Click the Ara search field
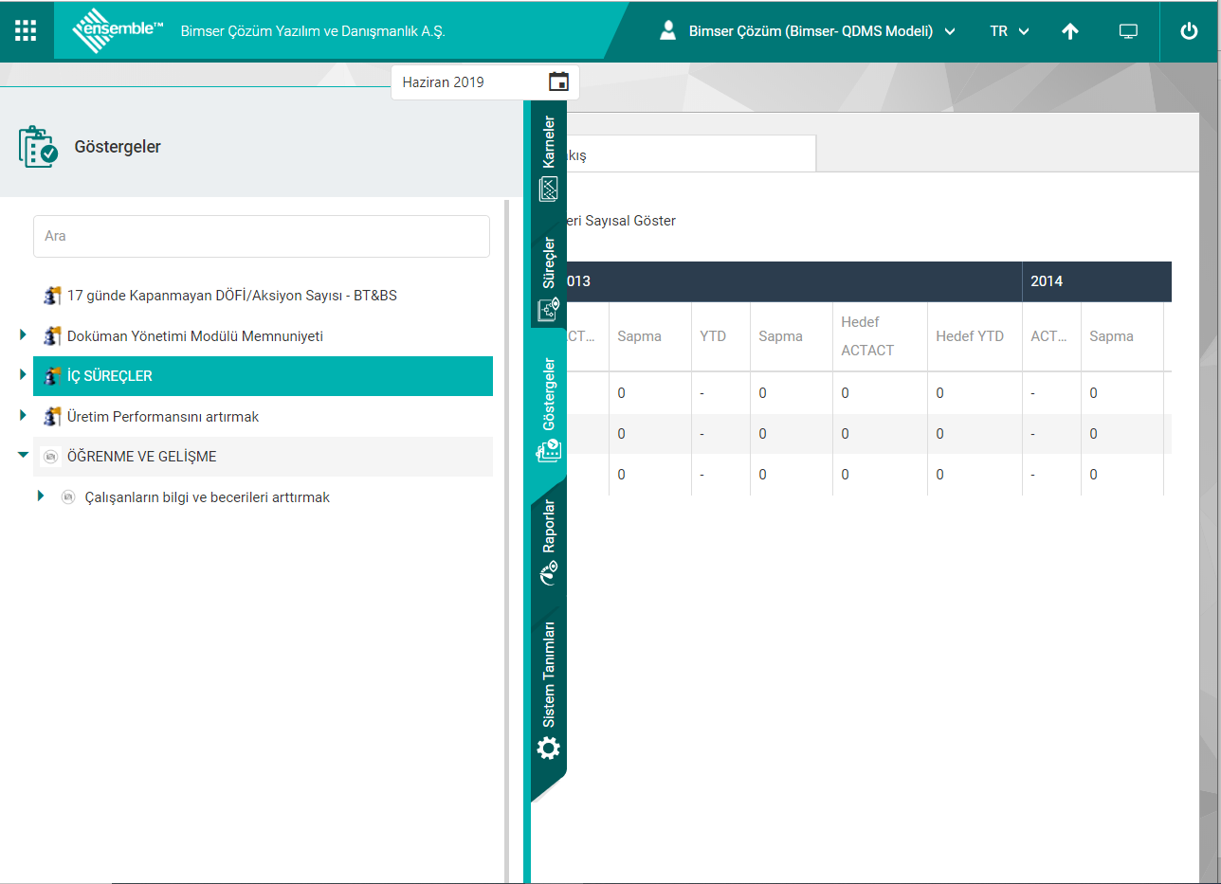1221x884 pixels. click(262, 236)
